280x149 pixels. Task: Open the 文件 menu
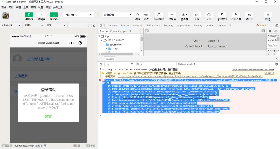[11, 7]
